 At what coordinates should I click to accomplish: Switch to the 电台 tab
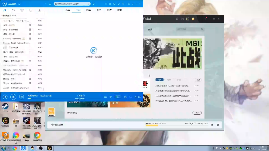click(78, 10)
